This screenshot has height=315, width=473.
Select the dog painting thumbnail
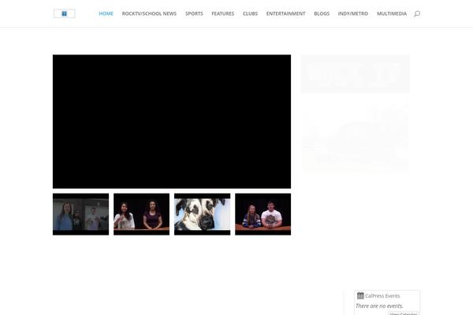(x=202, y=214)
